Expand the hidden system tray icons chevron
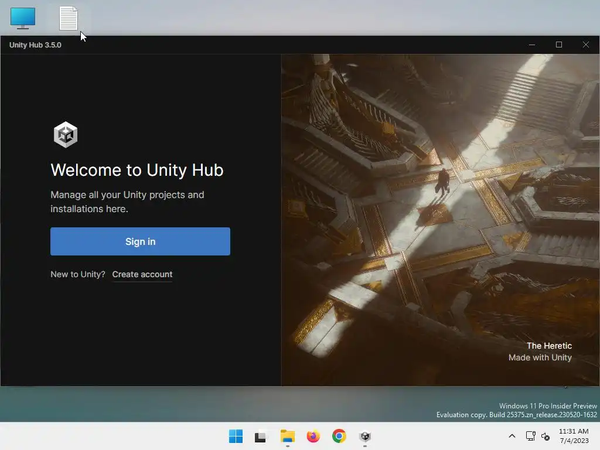The height and width of the screenshot is (450, 600). [x=512, y=436]
